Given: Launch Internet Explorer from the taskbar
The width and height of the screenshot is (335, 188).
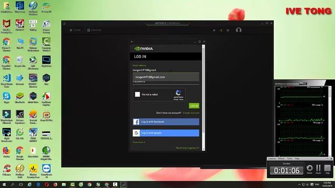Looking at the screenshot, I should pyautogui.click(x=29, y=184).
